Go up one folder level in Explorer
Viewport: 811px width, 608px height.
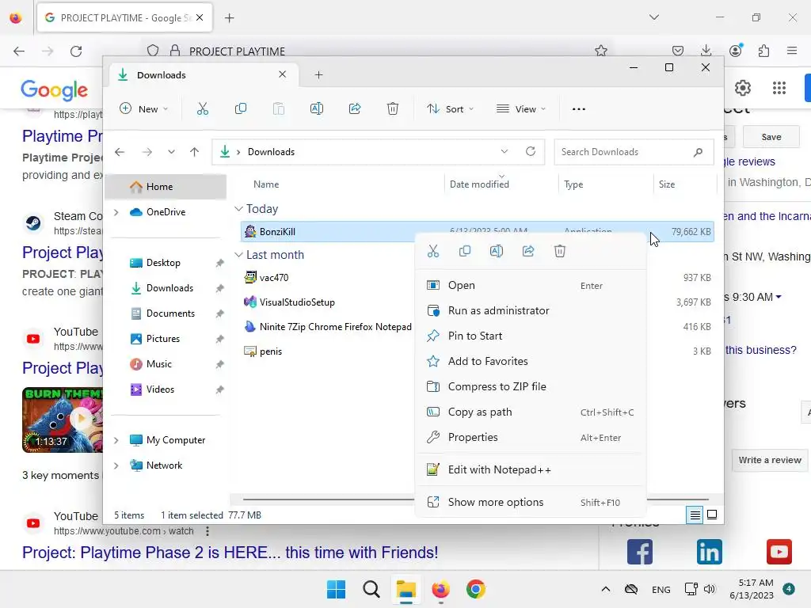[x=195, y=152]
